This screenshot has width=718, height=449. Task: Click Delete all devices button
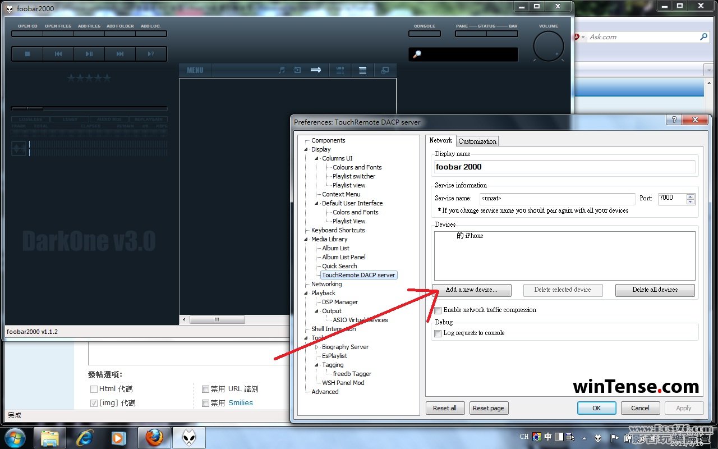pos(655,290)
